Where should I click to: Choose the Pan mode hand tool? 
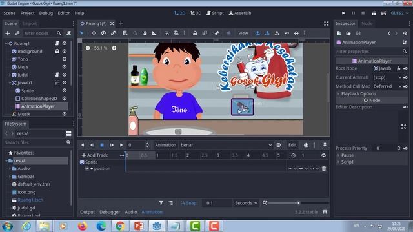pyautogui.click(x=145, y=33)
